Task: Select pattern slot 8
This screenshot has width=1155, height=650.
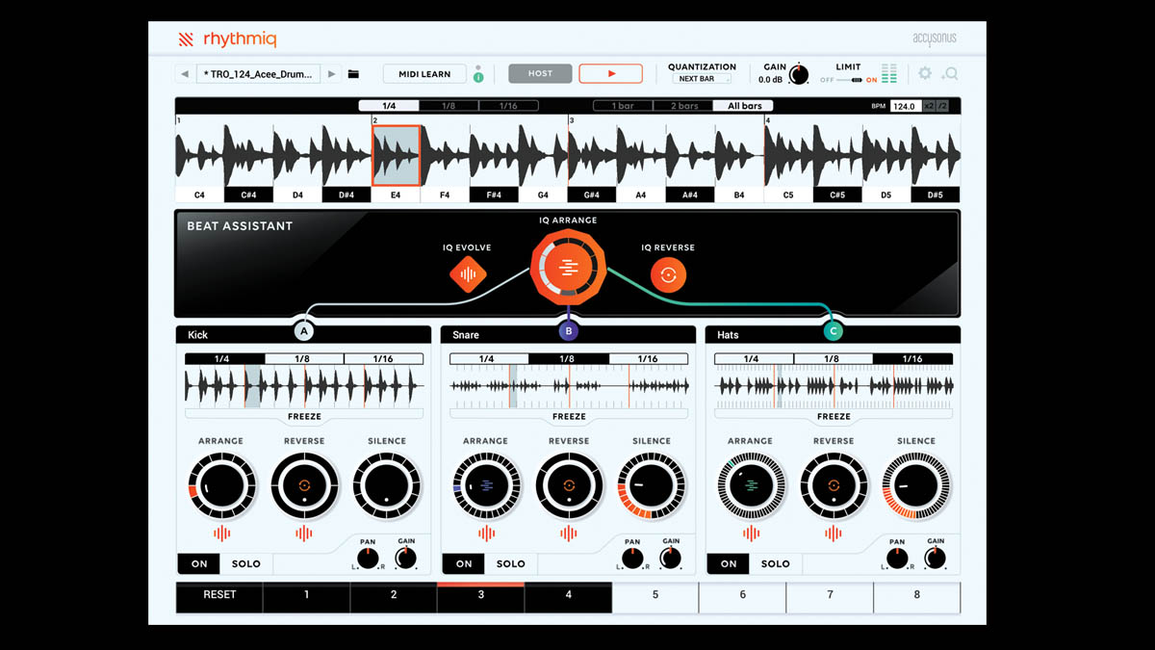Action: point(916,595)
